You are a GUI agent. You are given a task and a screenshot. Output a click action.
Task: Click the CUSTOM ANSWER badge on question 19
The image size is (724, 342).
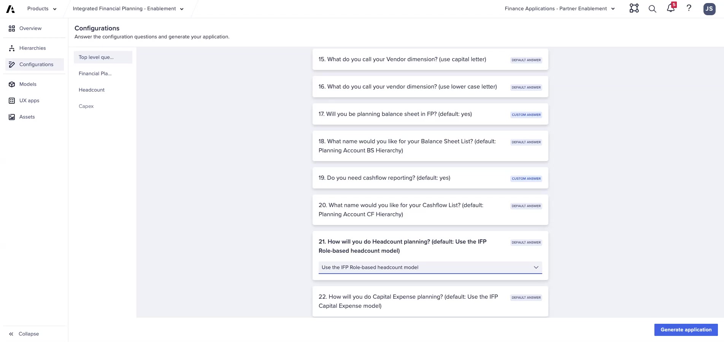point(526,178)
